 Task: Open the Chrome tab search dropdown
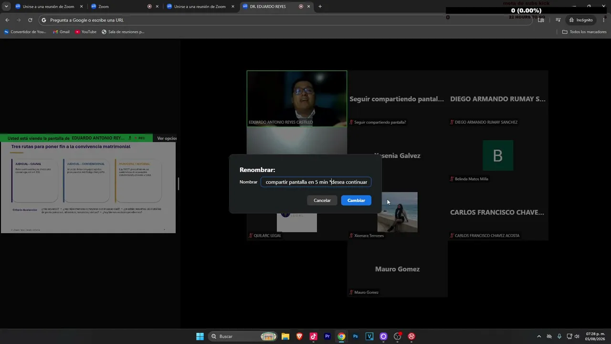(x=6, y=7)
